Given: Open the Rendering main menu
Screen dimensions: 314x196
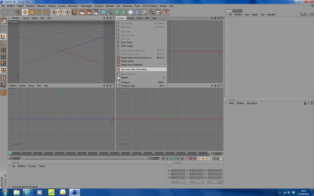Looking at the screenshot, I should [x=127, y=6].
